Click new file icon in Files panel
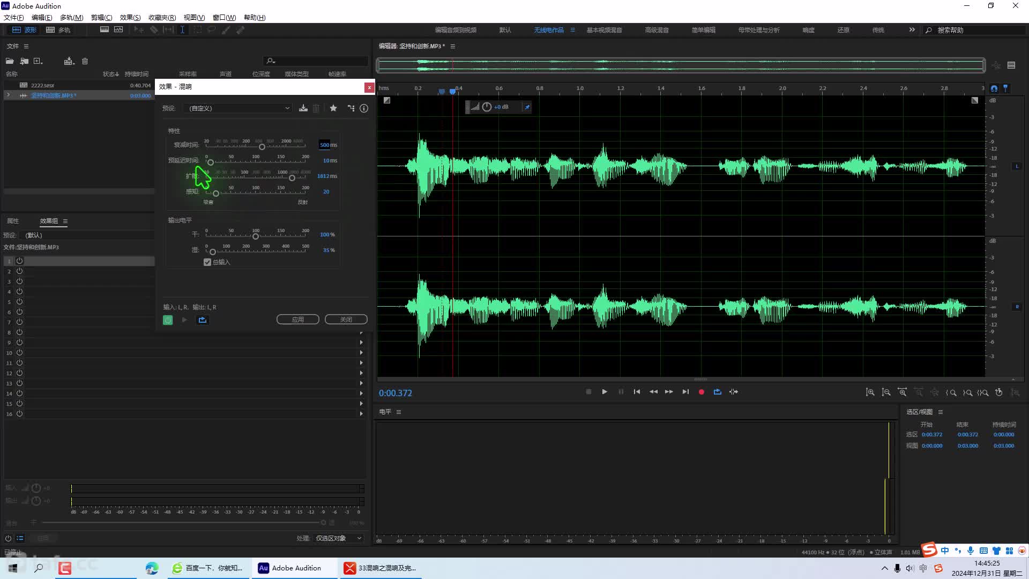Viewport: 1029px width, 579px height. click(x=38, y=61)
